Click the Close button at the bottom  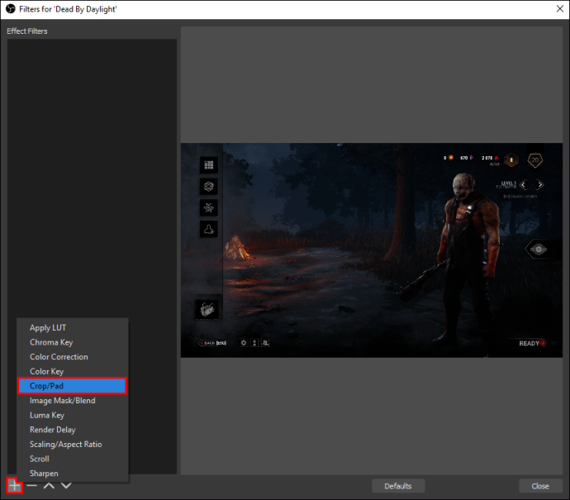point(540,486)
